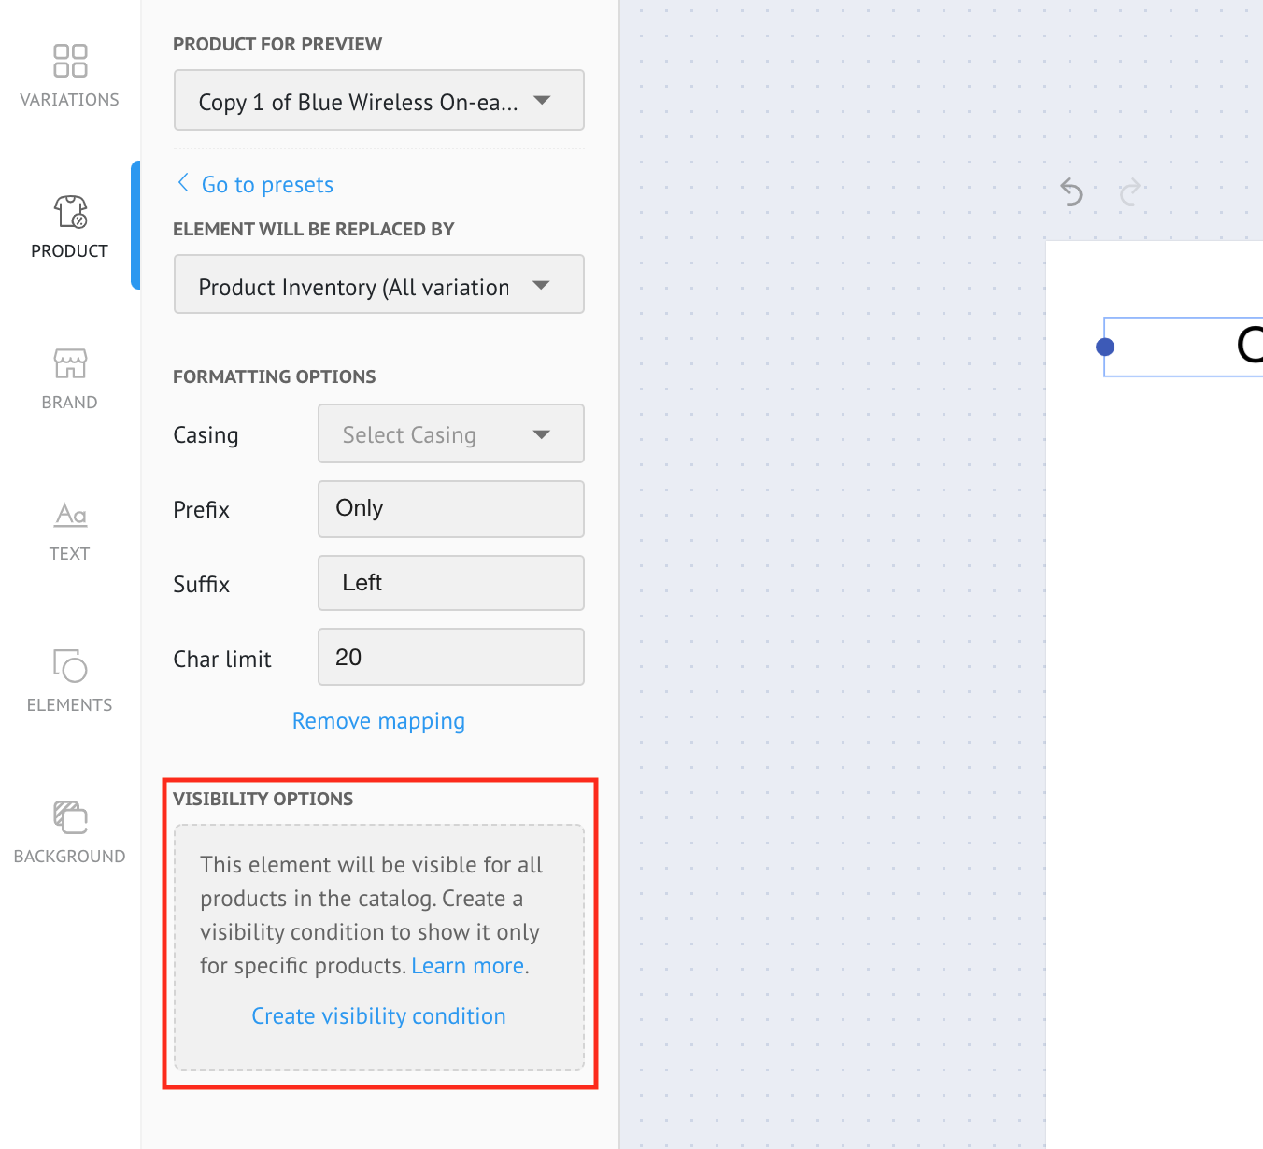Click the blue resize handle on canvas
Viewport: 1263px width, 1149px height.
click(1105, 348)
